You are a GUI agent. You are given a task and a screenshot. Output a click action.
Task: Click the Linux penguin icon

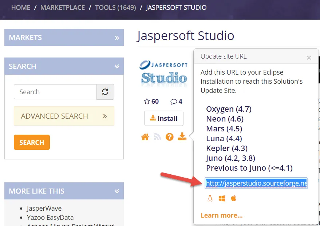click(x=210, y=198)
